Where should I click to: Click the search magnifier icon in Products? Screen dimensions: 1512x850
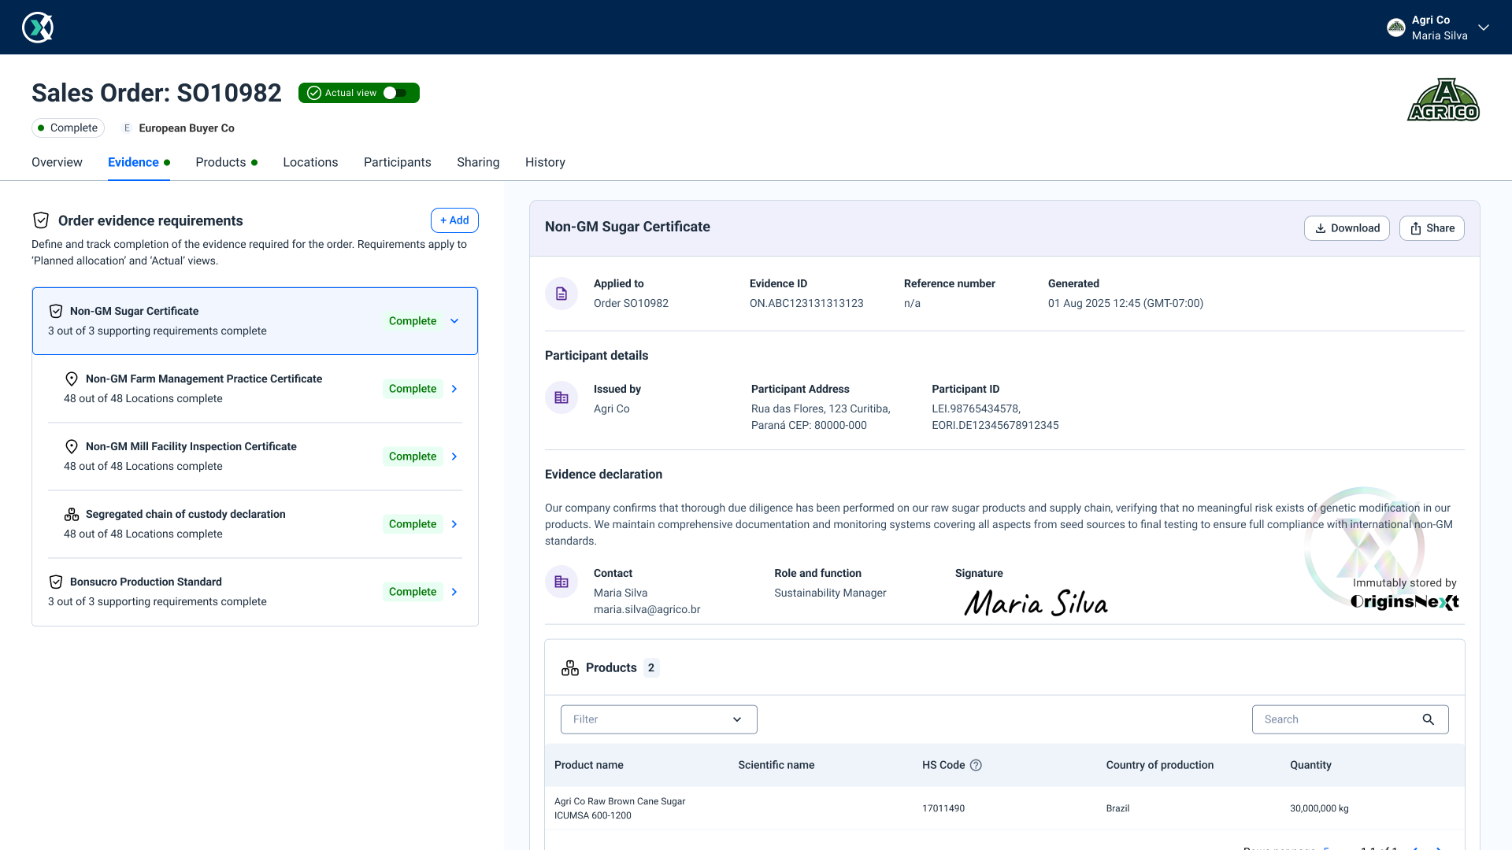point(1428,719)
